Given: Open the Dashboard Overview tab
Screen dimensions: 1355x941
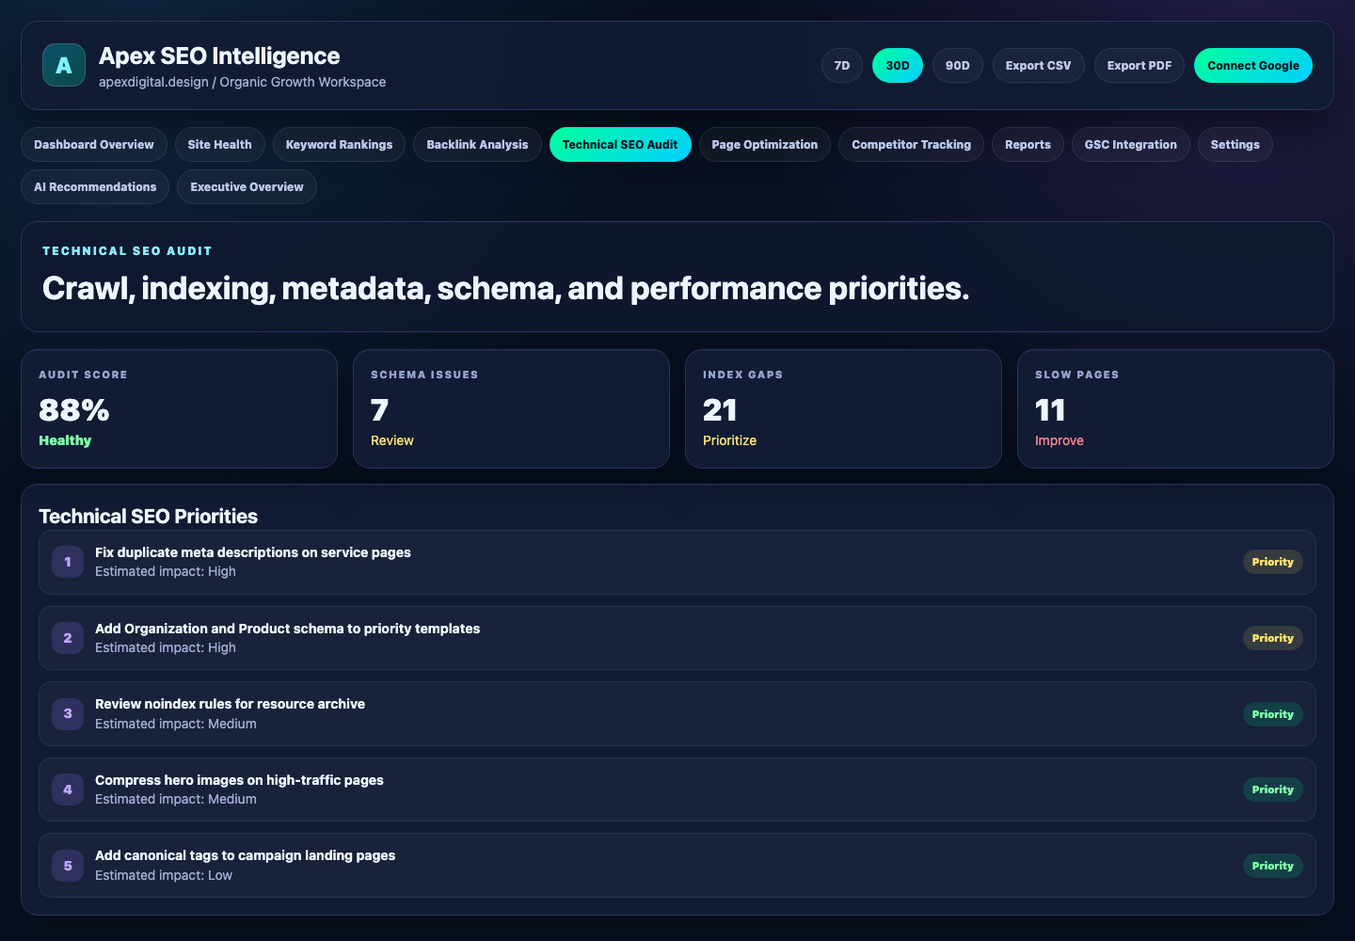Looking at the screenshot, I should (x=94, y=145).
